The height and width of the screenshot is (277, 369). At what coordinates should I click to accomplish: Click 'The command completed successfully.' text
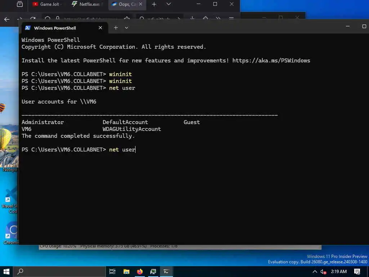pos(78,136)
